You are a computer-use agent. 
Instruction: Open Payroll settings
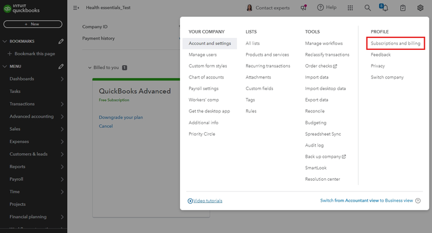[x=203, y=88]
